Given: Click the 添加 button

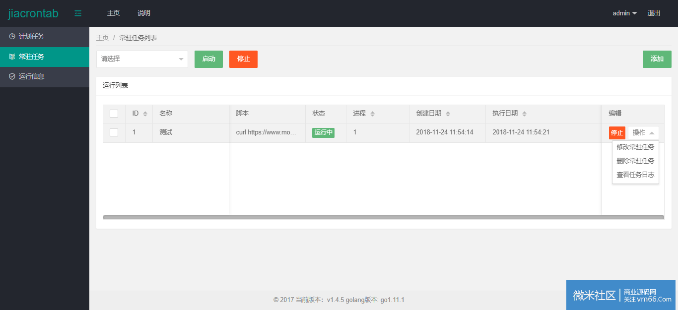Looking at the screenshot, I should (x=657, y=59).
